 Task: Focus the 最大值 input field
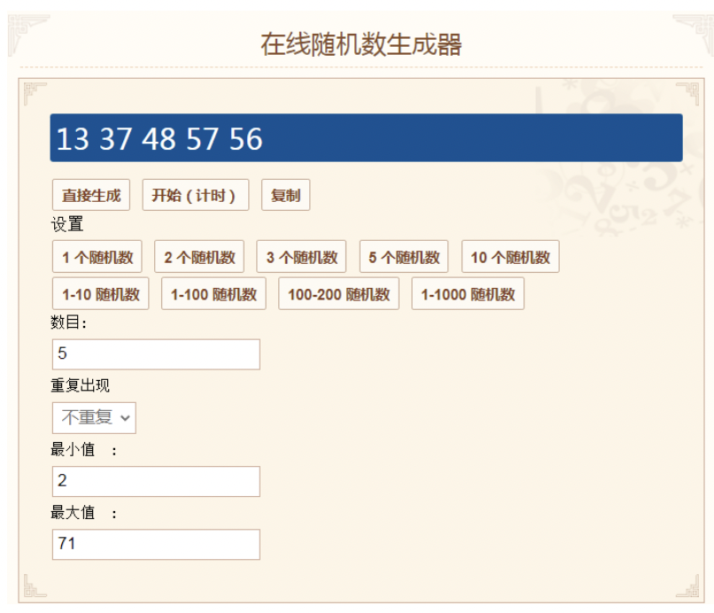point(156,544)
